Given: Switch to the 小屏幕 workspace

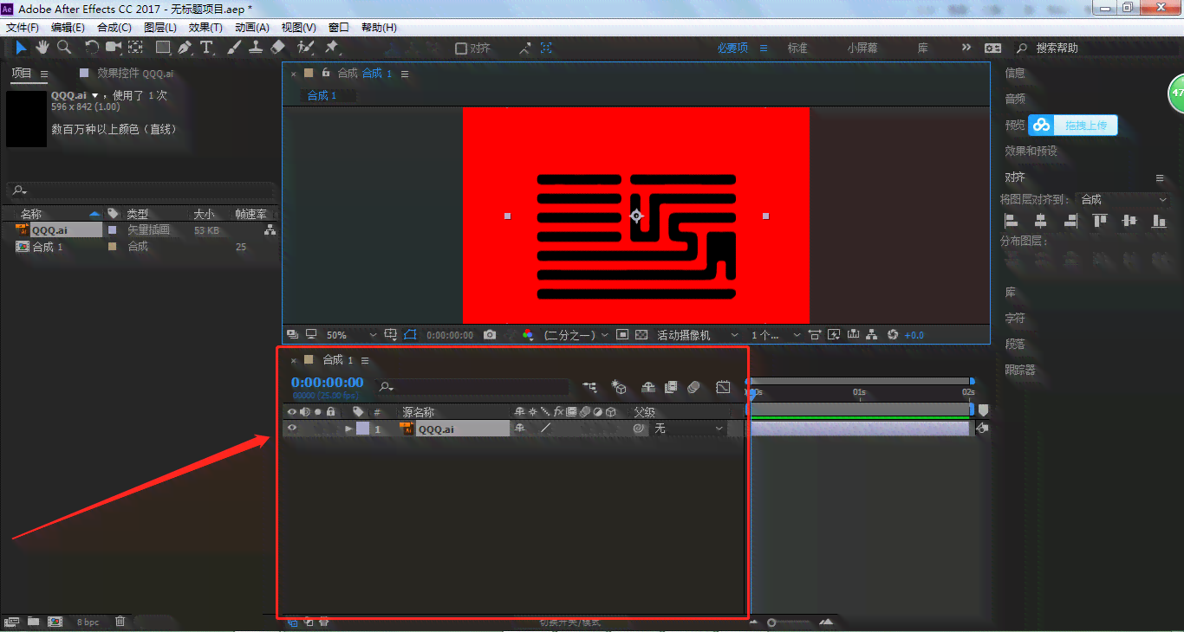Looking at the screenshot, I should pos(862,48).
